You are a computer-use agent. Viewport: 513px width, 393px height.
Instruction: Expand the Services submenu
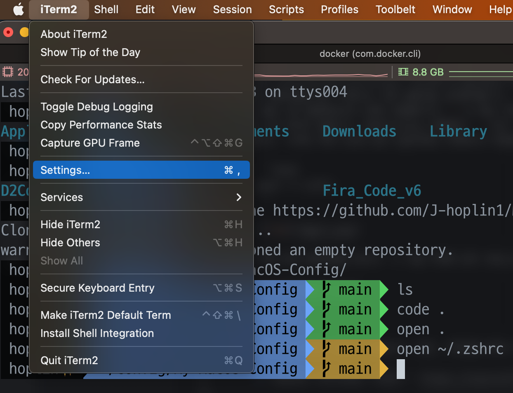pyautogui.click(x=141, y=197)
